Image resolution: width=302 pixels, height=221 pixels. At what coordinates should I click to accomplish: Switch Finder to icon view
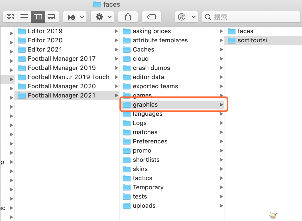point(10,17)
